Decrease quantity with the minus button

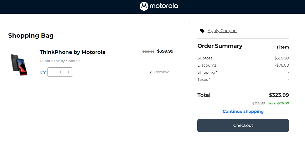(52, 72)
